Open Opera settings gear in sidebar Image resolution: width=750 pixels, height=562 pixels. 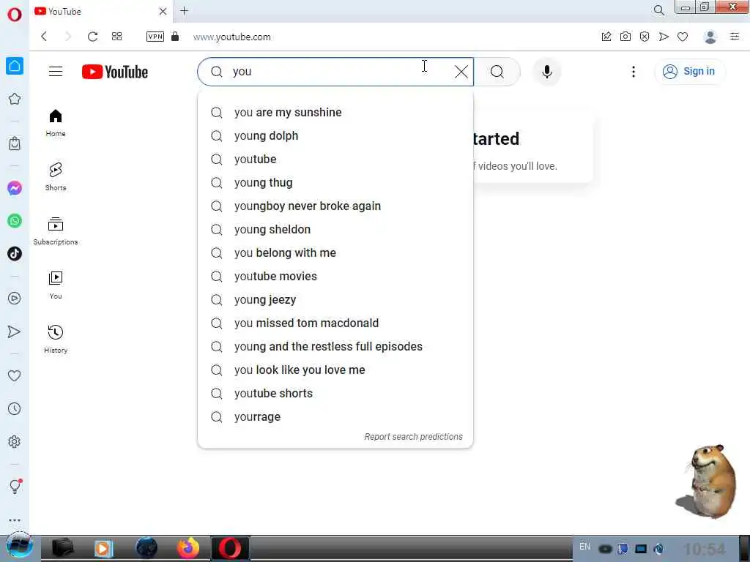[x=15, y=441]
